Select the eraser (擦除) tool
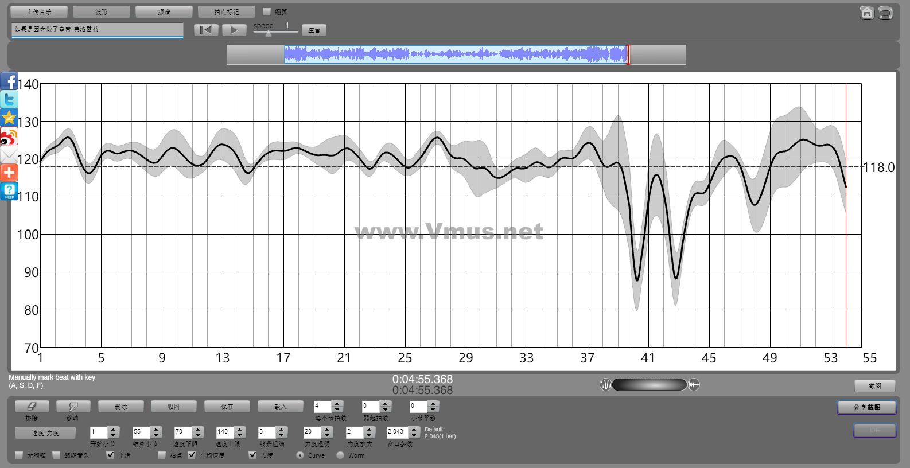The width and height of the screenshot is (910, 468). click(32, 407)
